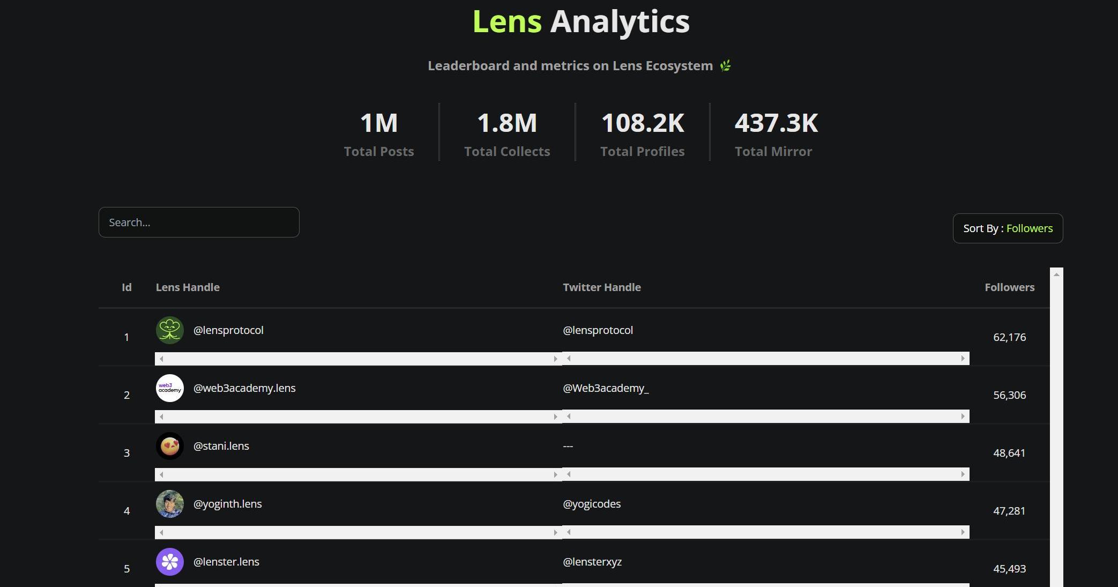
Task: Click the lensprotocol profile avatar
Action: pyautogui.click(x=169, y=330)
